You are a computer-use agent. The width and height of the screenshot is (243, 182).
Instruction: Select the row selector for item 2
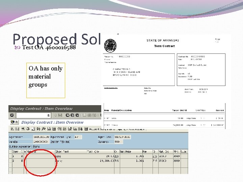point(10,161)
